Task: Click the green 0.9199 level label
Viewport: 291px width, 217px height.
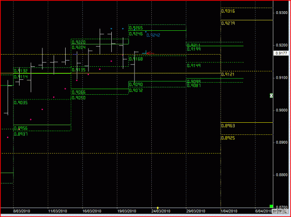Action: tap(194, 49)
